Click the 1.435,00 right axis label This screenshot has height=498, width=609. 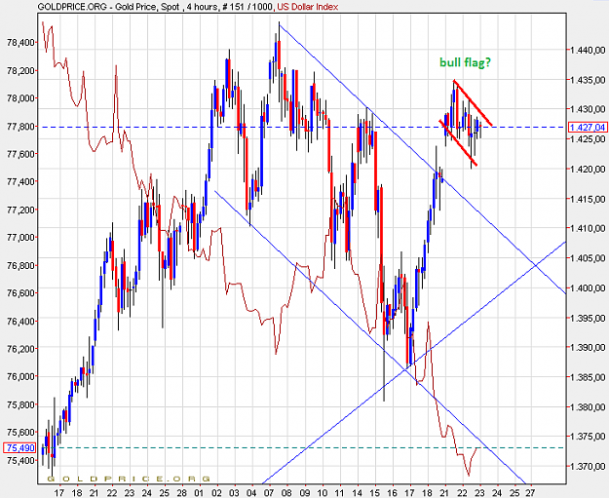(588, 80)
